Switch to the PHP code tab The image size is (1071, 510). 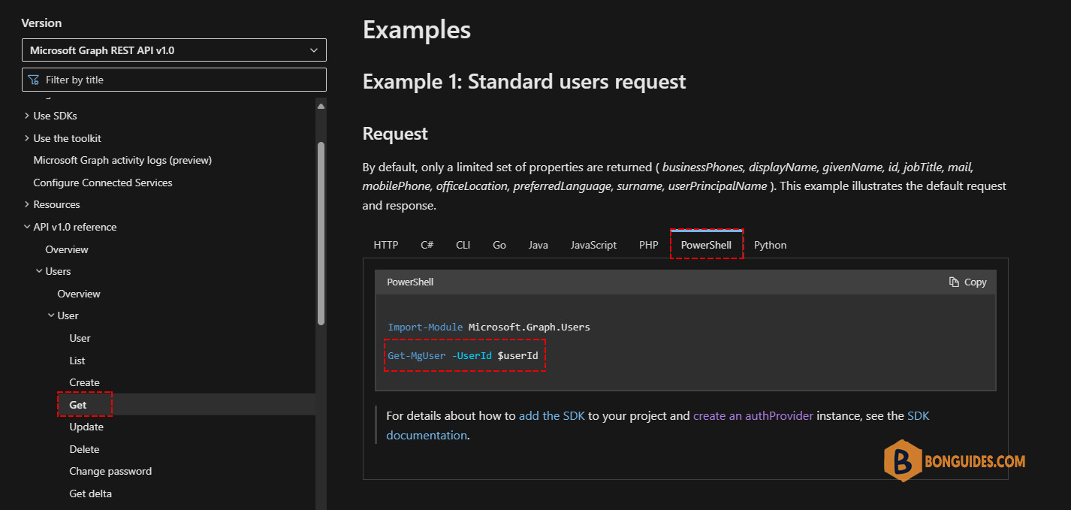point(649,245)
